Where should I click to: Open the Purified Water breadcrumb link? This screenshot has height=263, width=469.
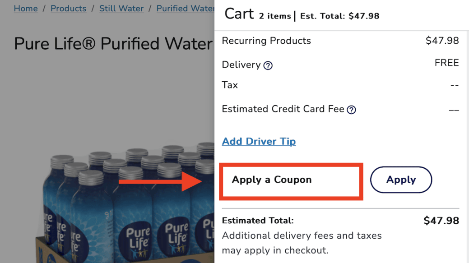coord(185,9)
